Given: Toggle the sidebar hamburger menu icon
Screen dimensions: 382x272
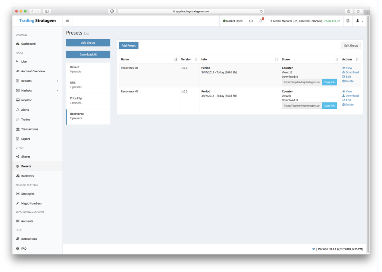Looking at the screenshot, I should point(68,21).
